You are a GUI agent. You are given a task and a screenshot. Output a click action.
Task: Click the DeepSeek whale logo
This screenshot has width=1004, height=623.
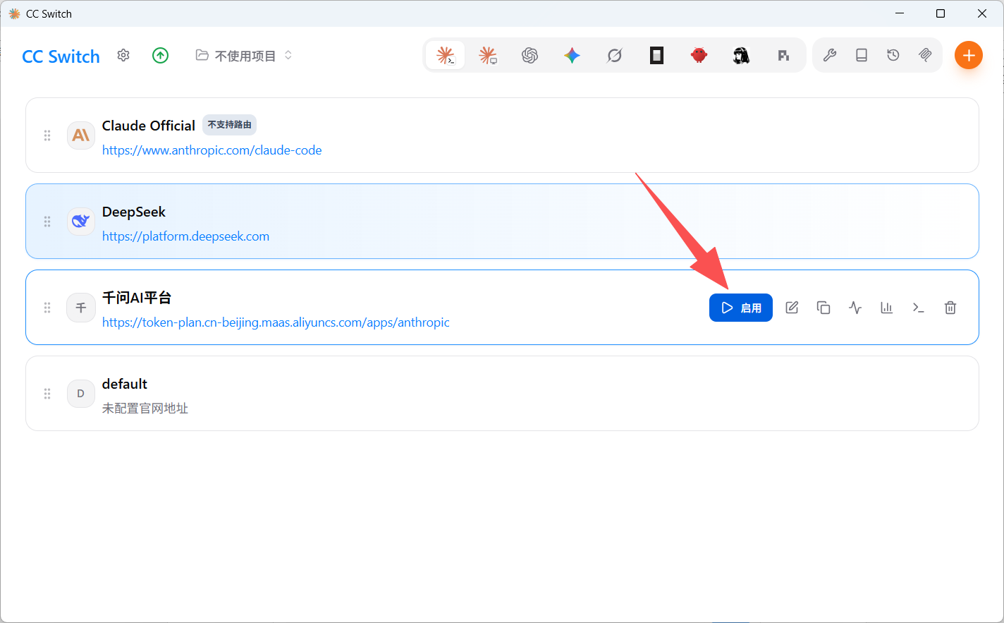[81, 222]
